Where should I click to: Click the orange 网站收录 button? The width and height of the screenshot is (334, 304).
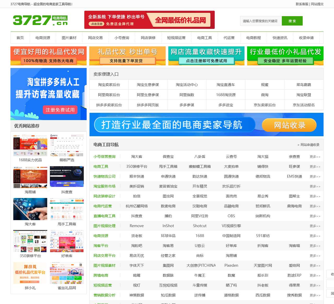click(289, 125)
